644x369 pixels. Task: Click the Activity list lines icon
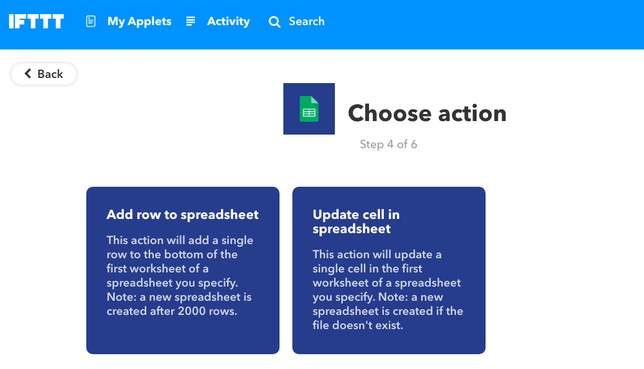[191, 21]
